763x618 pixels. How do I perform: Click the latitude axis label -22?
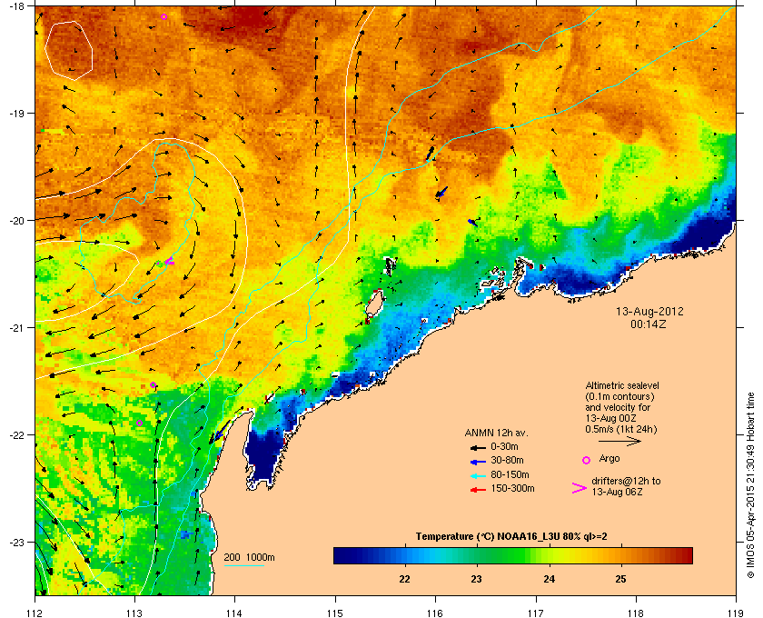point(16,434)
